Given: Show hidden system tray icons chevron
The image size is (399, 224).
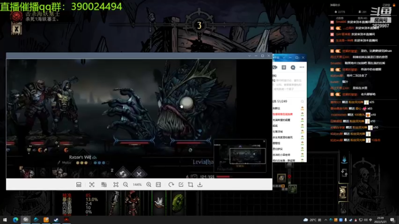Looking at the screenshot, I should tap(326, 220).
